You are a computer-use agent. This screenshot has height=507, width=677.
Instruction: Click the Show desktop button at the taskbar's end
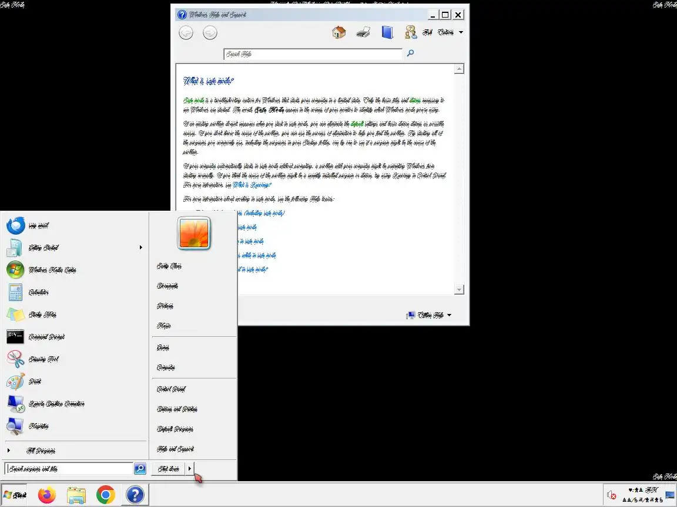tap(670, 495)
